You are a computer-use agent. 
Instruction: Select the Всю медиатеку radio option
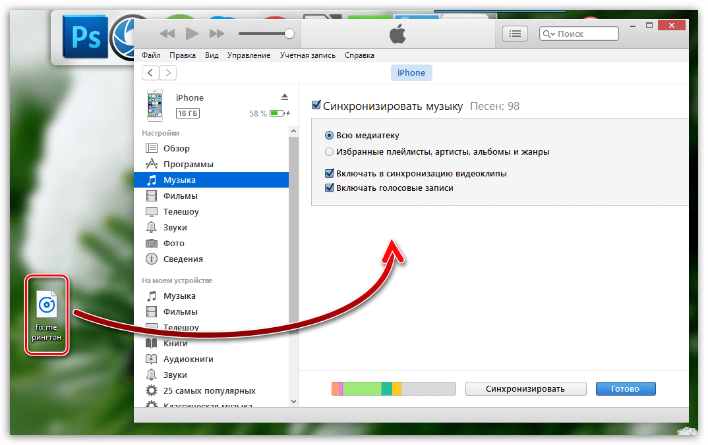click(330, 136)
